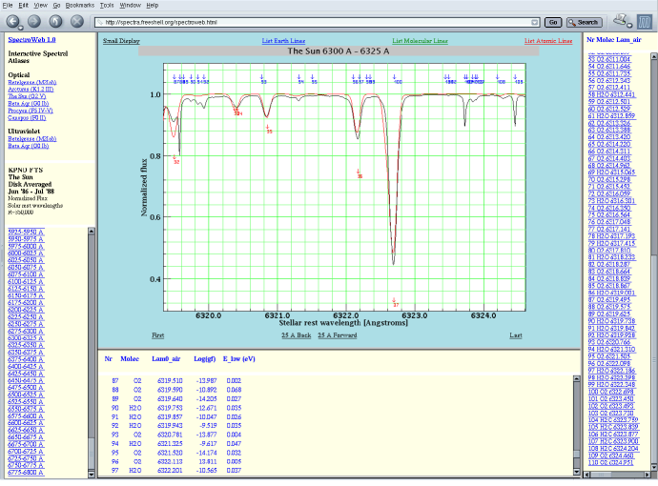
Task: Click the browser throbber logo icon
Action: click(646, 19)
